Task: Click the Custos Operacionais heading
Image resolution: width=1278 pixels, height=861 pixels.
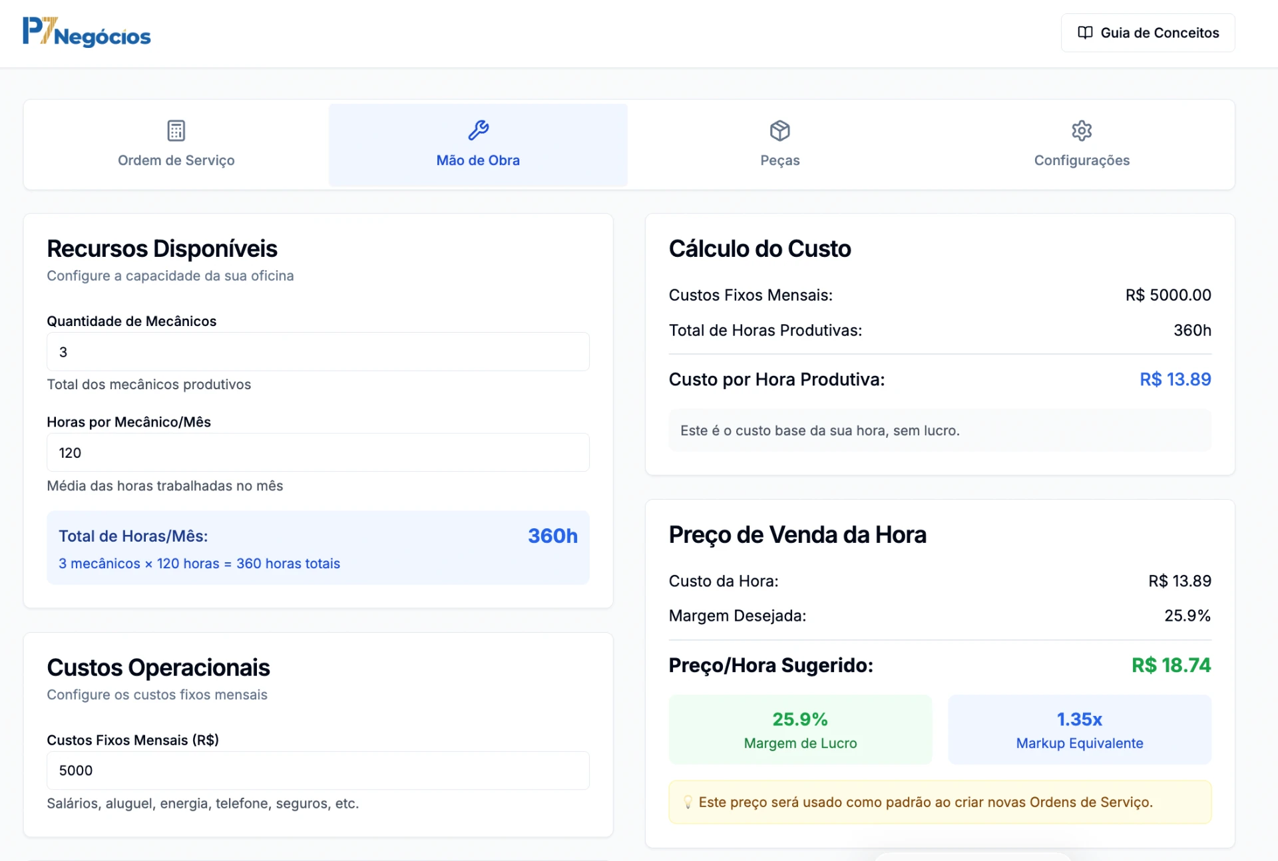Action: (158, 667)
